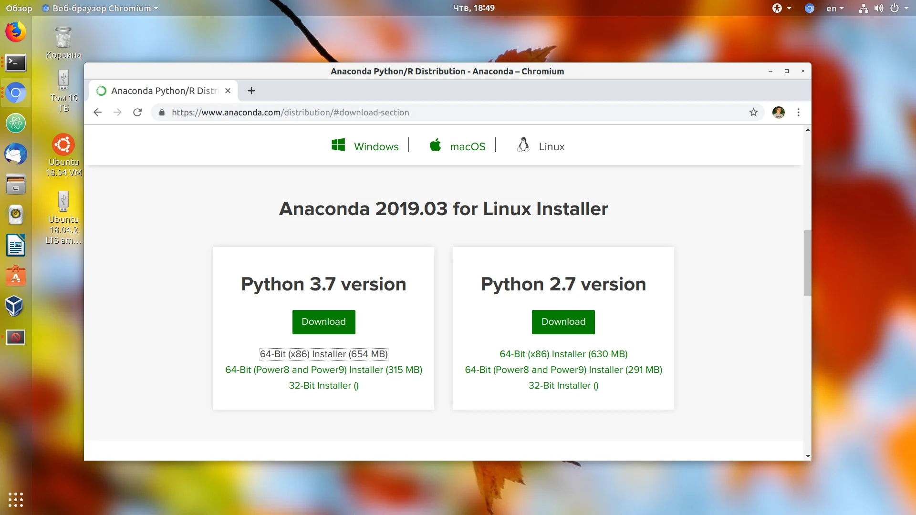Open Python 3.7 Power8 and Power9 installer link
The width and height of the screenshot is (916, 515).
point(323,370)
